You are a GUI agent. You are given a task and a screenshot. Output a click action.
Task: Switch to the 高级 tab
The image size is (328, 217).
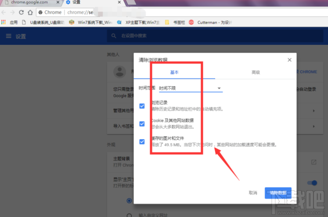pos(256,72)
